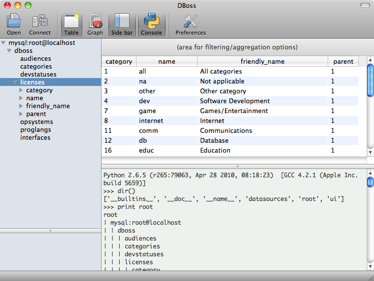
Task: Expand the parent column node
Action: [21, 114]
